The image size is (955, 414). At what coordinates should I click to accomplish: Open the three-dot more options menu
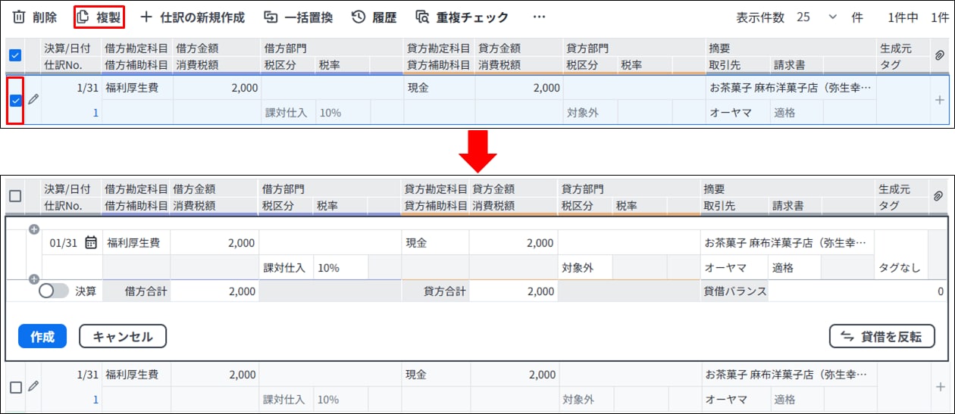click(x=539, y=17)
